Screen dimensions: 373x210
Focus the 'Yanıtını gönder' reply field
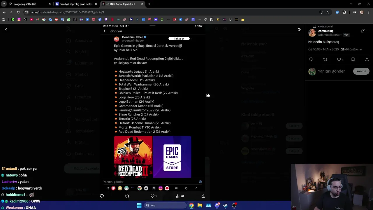pos(331,71)
